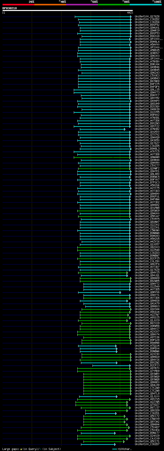164x451 pixels.
Task: Select the label UniRef100_Q6Y3A2
Action: [147, 422]
